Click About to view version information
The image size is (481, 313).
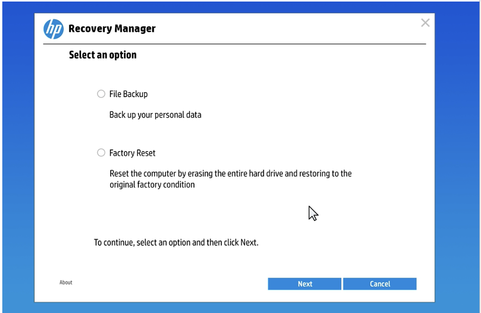tap(66, 282)
